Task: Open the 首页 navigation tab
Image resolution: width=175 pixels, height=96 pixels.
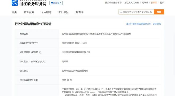Action: (x=14, y=12)
